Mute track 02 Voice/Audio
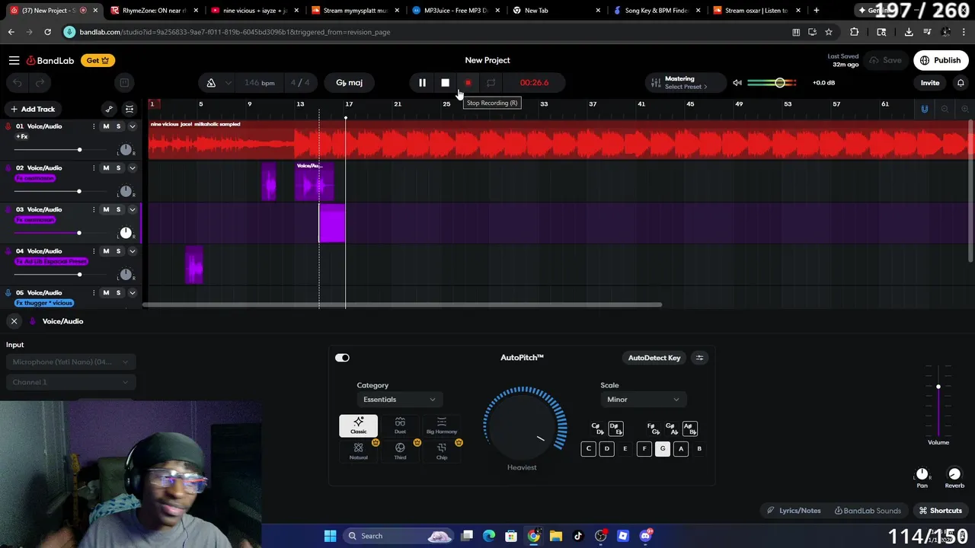Screen dimensions: 975x548 106,167
